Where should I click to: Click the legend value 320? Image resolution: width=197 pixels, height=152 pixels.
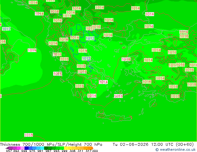tap(95, 151)
